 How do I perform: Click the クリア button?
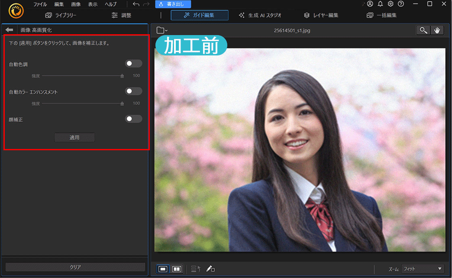pos(74,267)
